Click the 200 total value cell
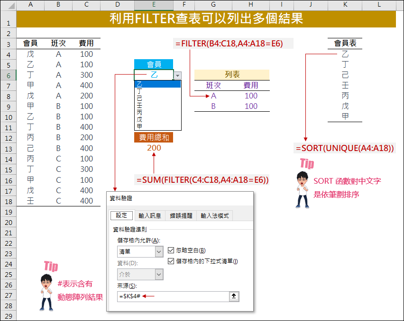Screen dimensions: 404x321 154,148
